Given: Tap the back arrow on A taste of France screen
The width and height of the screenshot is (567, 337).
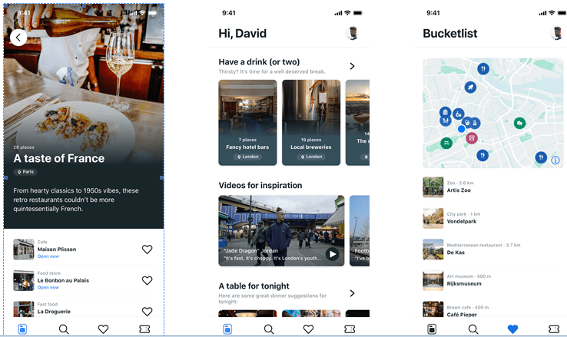Looking at the screenshot, I should 18,38.
